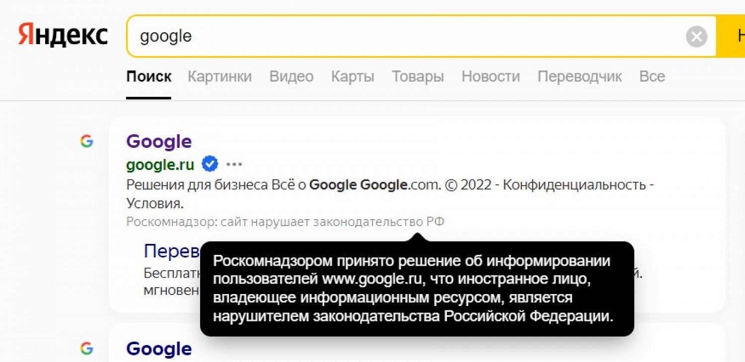The image size is (745, 362).
Task: Open the Видео tab
Action: 292,76
